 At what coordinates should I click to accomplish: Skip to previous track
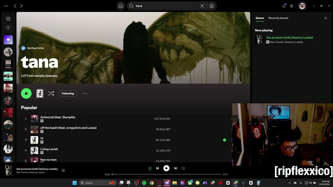coord(157,168)
